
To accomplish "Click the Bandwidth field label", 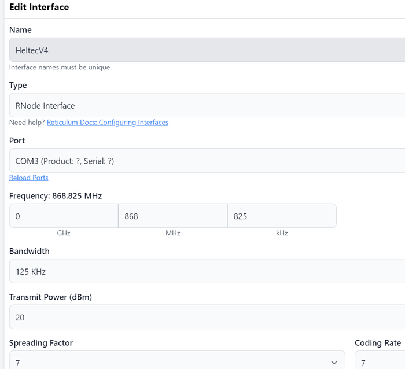I will point(30,251).
